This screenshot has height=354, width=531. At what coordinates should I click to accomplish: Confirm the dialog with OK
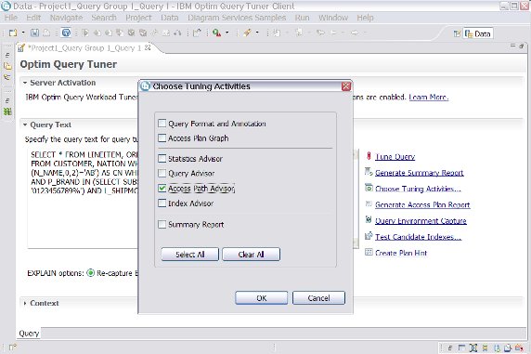tap(262, 298)
